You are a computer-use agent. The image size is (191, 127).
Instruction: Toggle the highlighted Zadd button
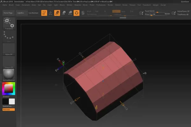116,11
